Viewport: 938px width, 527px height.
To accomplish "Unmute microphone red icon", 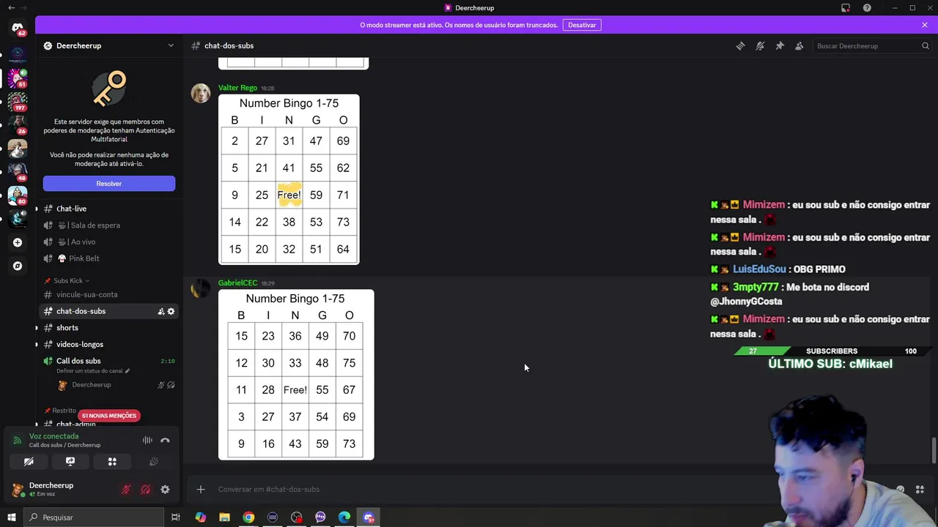I will (126, 490).
